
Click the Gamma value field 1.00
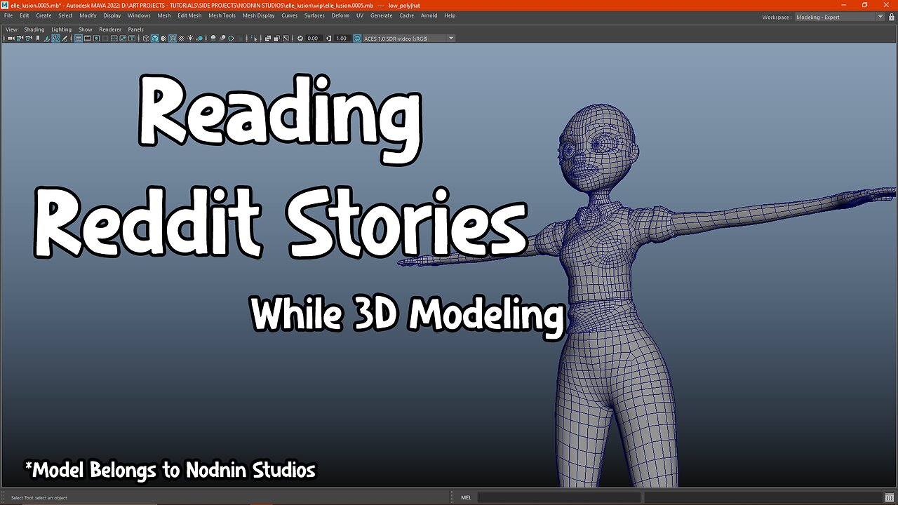341,38
